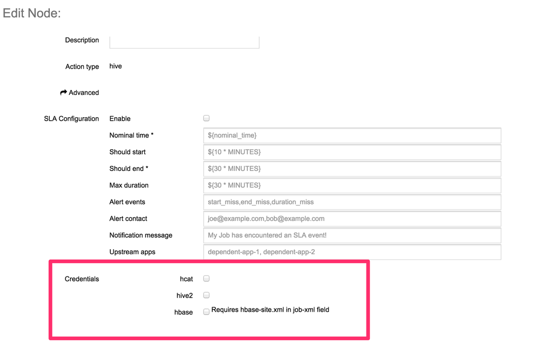Click into the Should start field
559x352 pixels.
tap(352, 152)
